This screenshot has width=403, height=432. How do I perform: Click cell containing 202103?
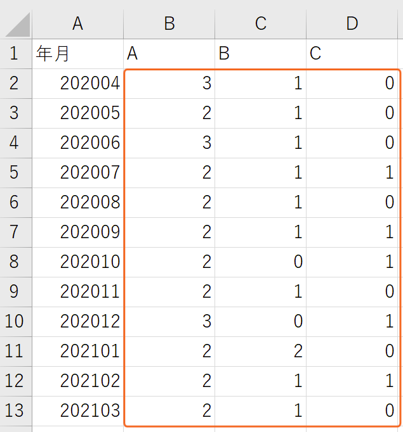[78, 411]
